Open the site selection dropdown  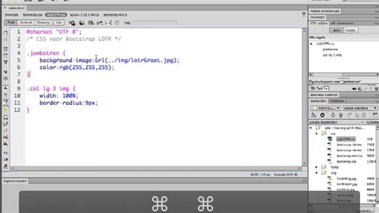pos(326,108)
